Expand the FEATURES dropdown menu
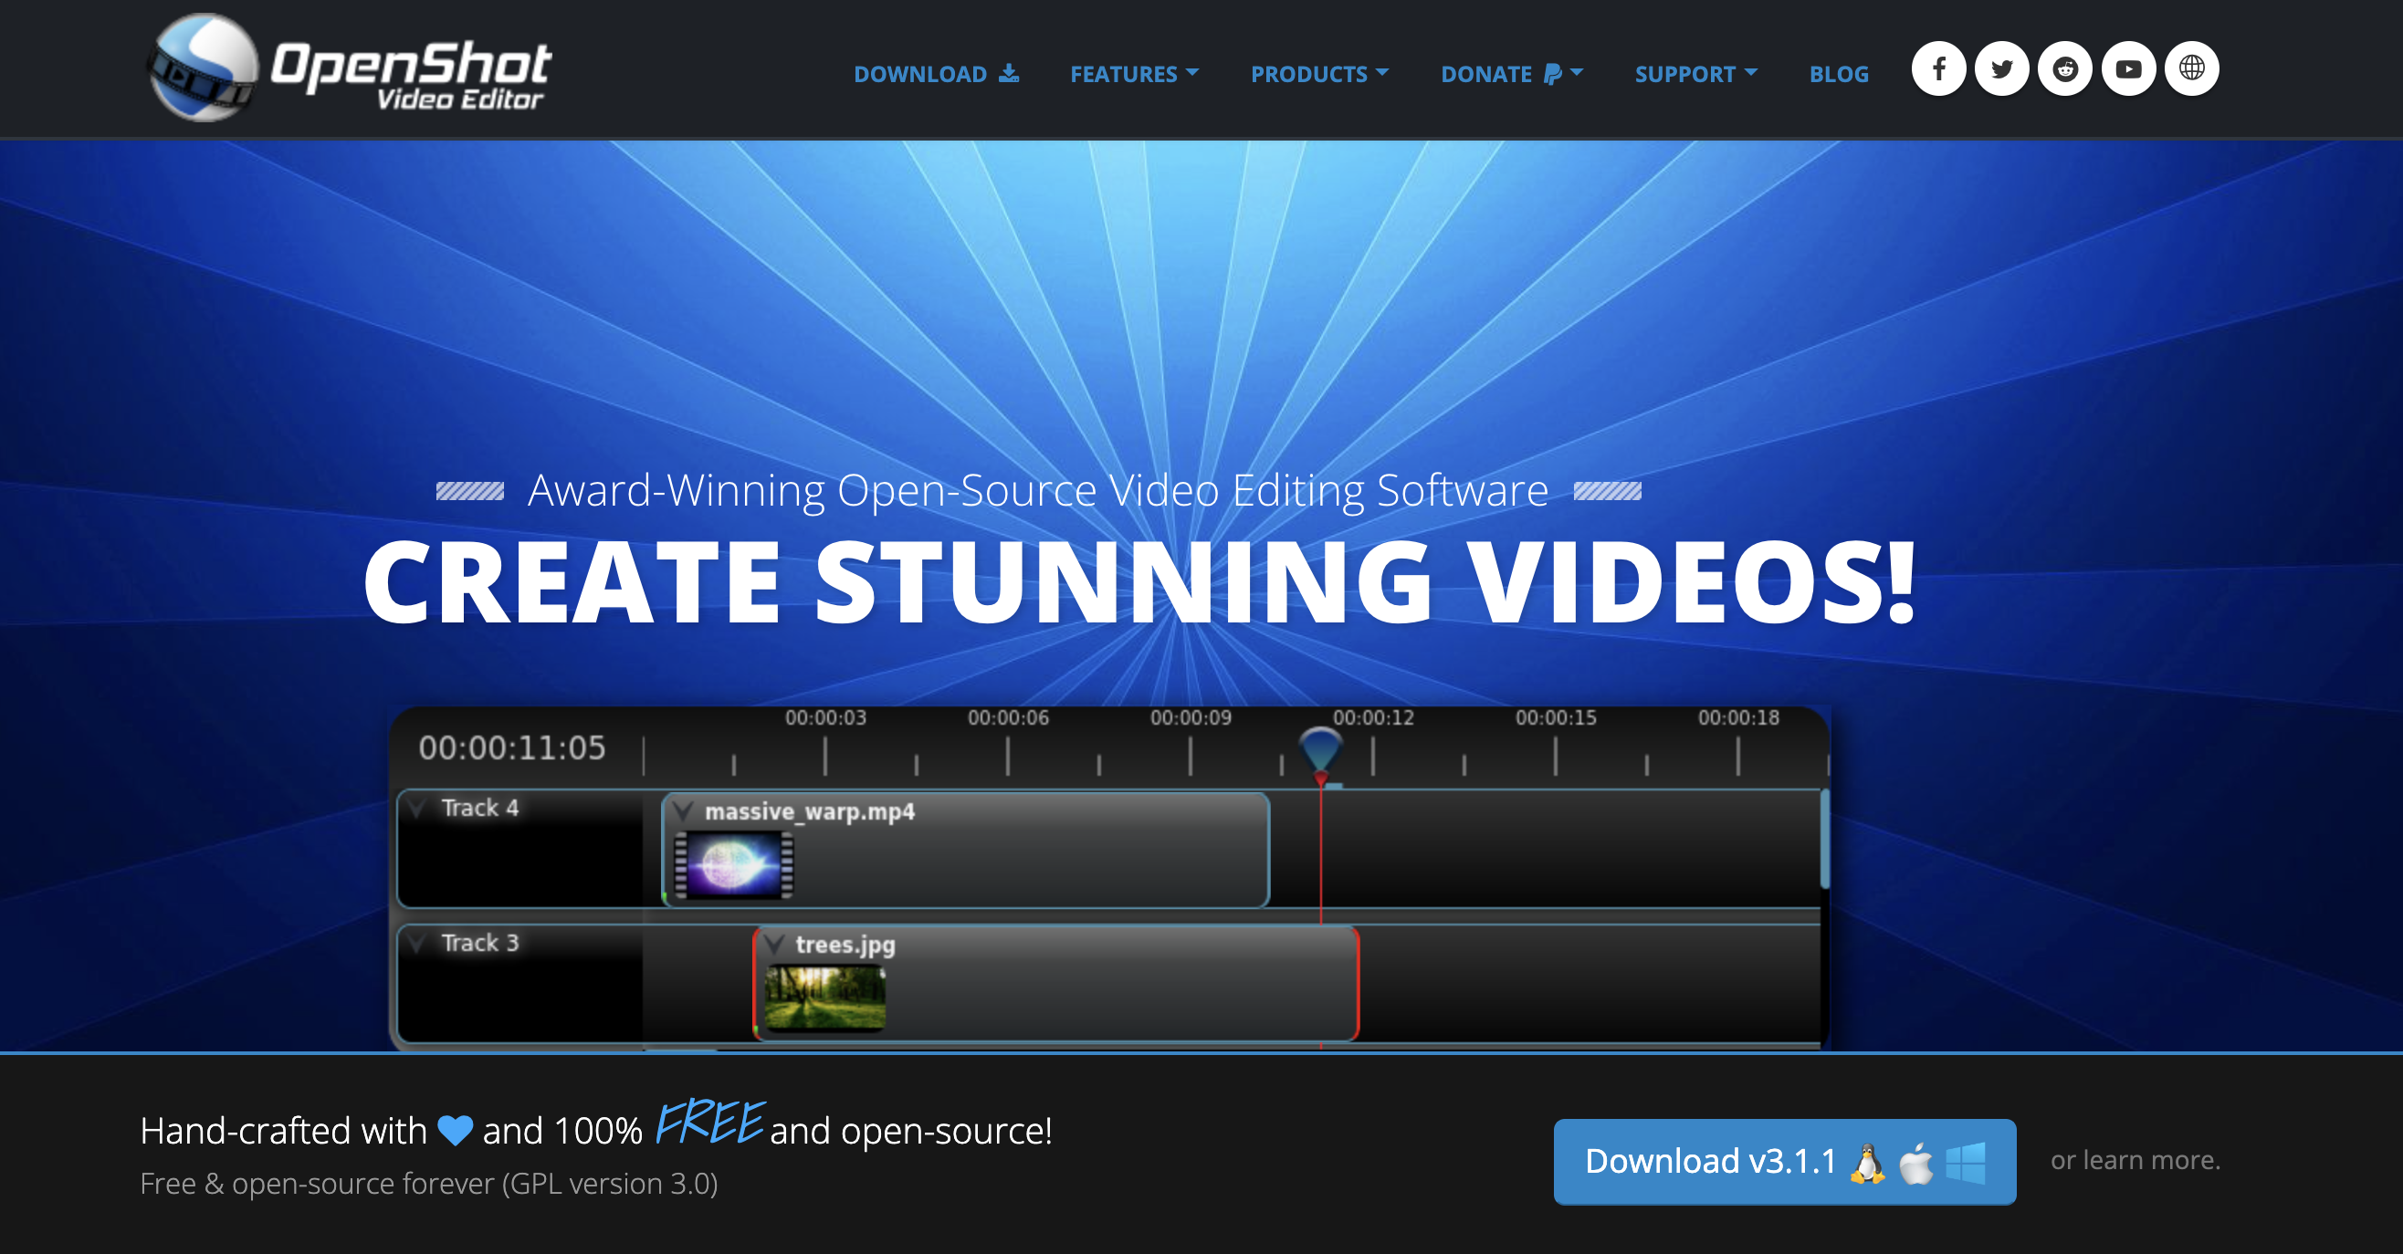Viewport: 2403px width, 1254px height. 1133,74
